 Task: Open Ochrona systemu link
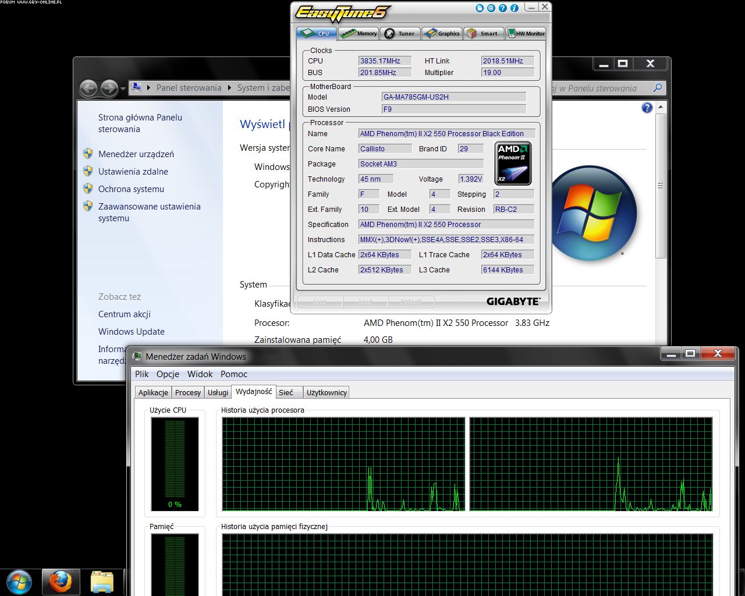point(131,189)
